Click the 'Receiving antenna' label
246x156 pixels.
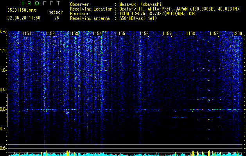90,18
